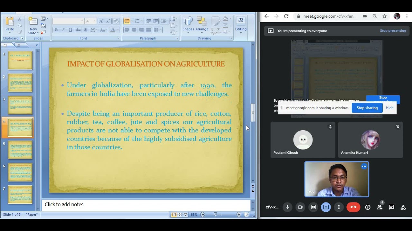Viewport: 412px width, 231px height.
Task: Toggle underline formatting
Action: pyautogui.click(x=70, y=30)
